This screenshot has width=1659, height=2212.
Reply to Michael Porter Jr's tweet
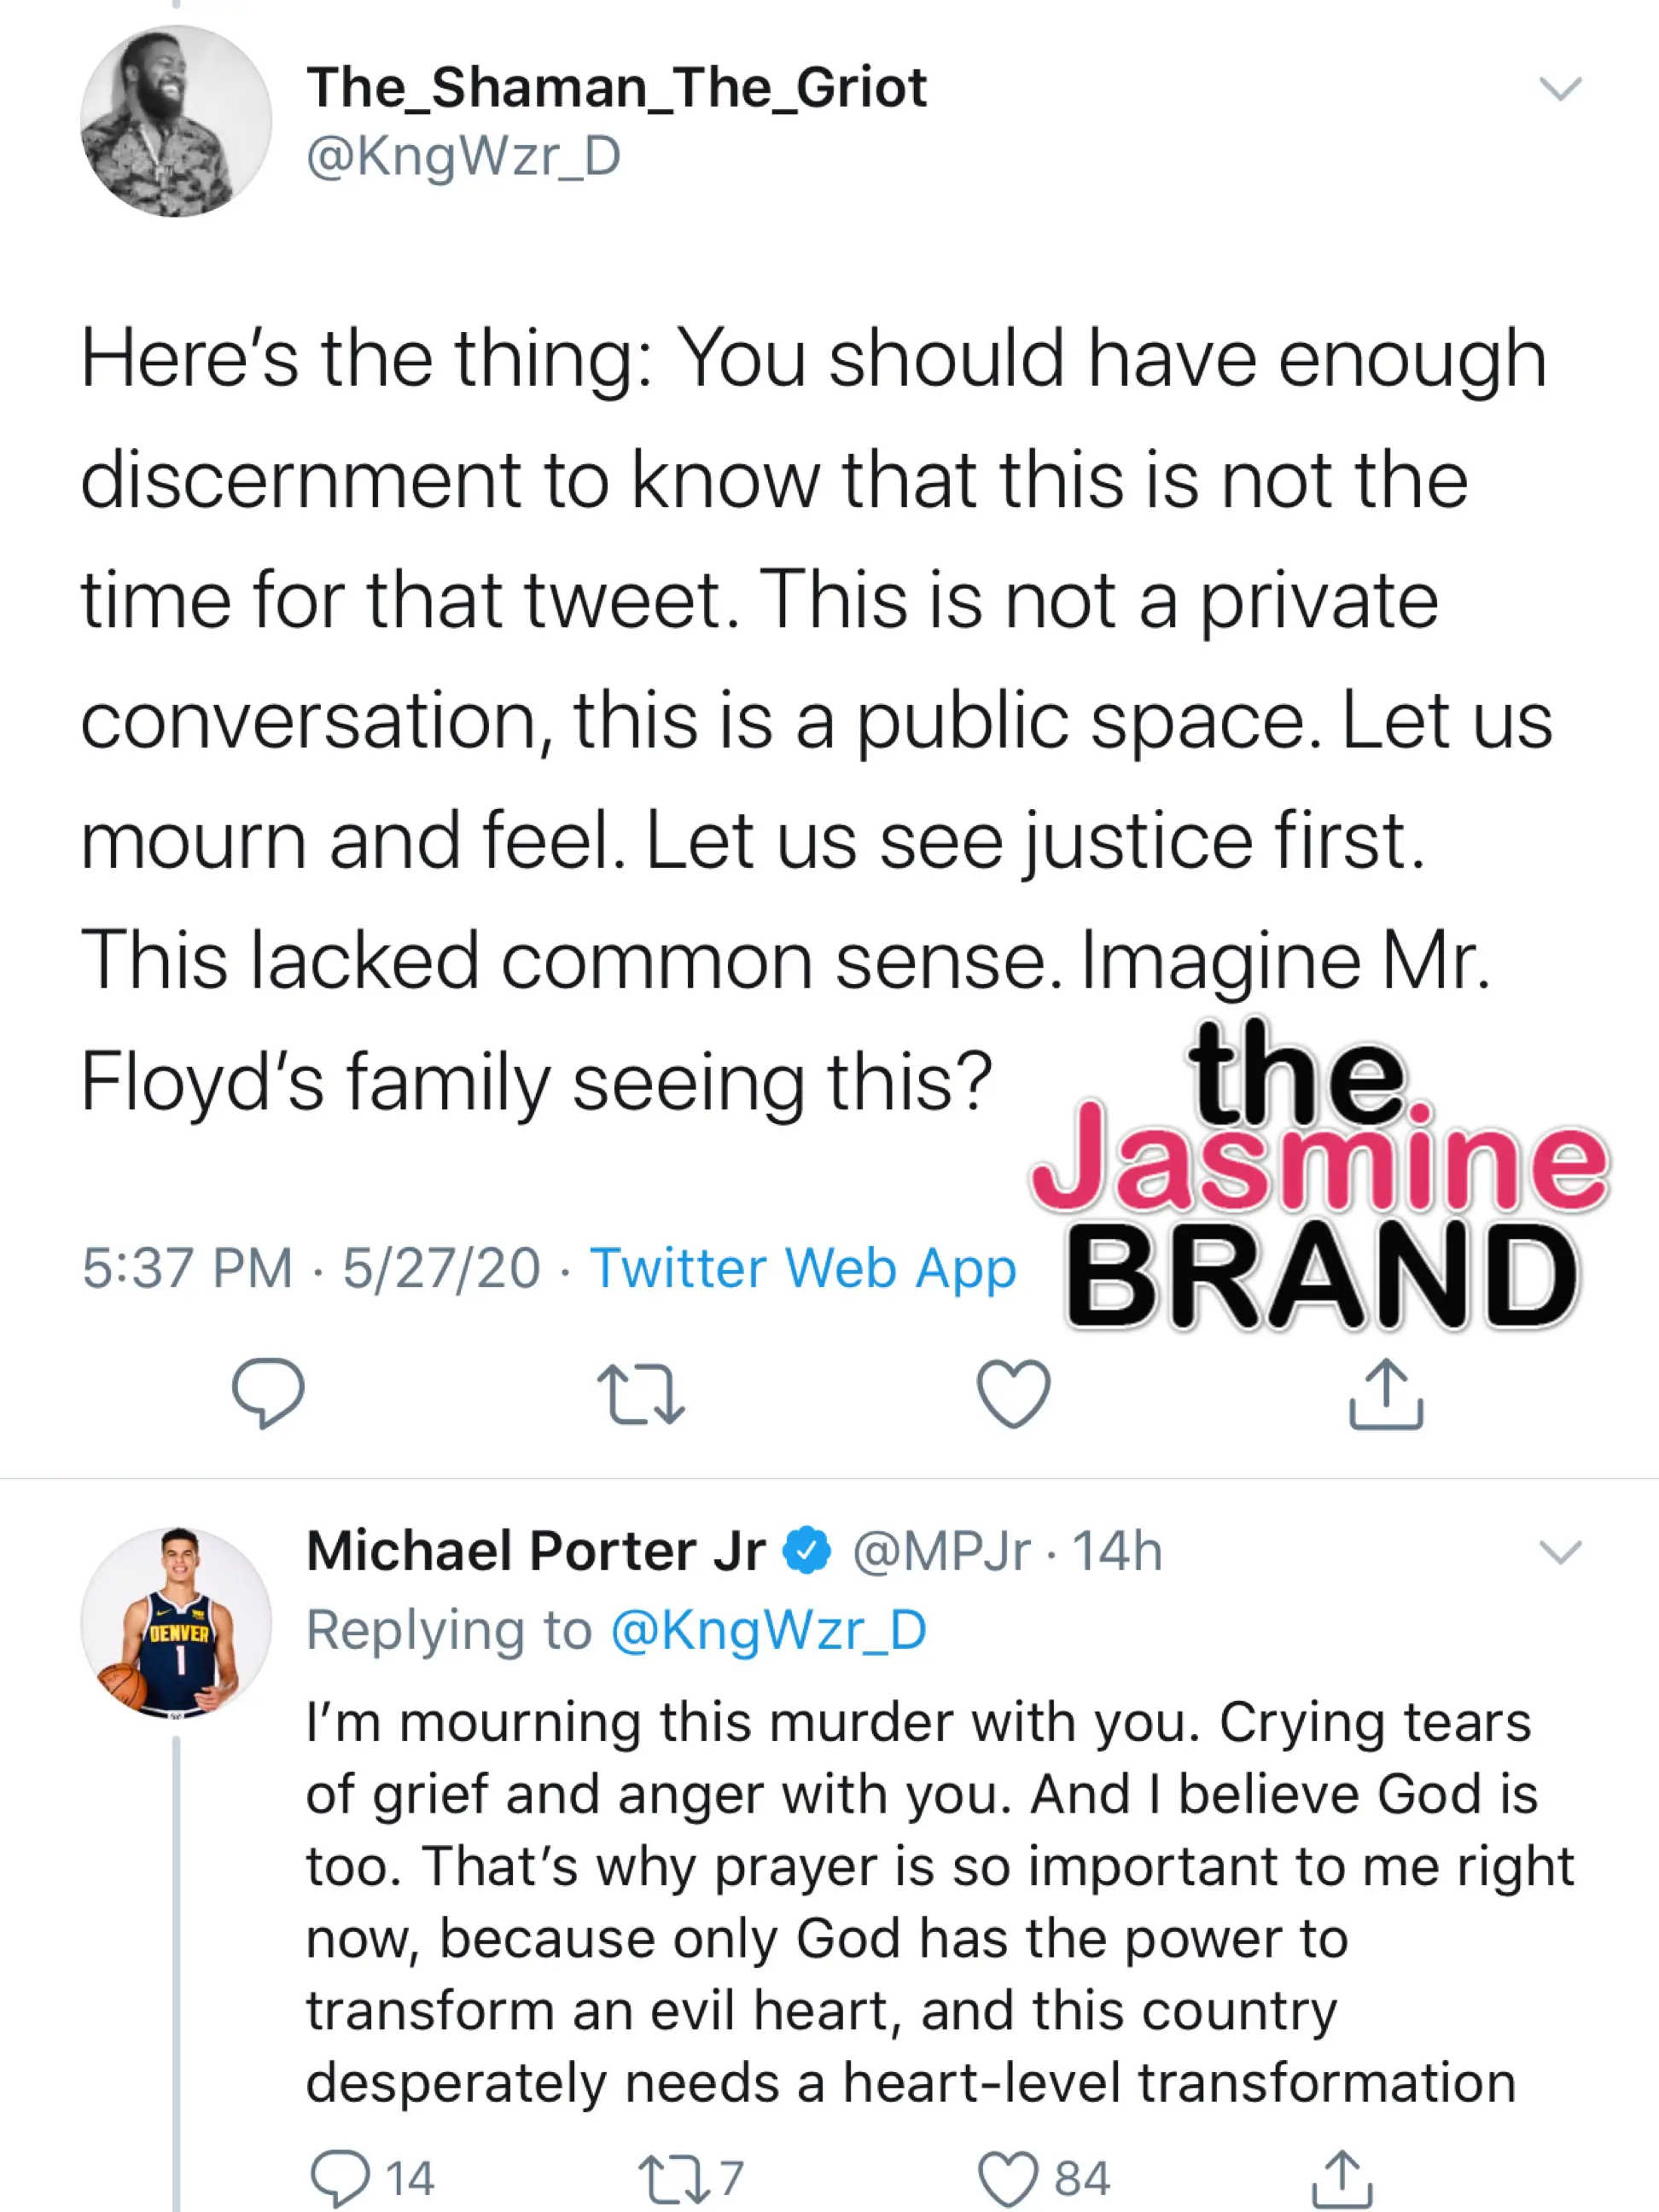pyautogui.click(x=340, y=2178)
